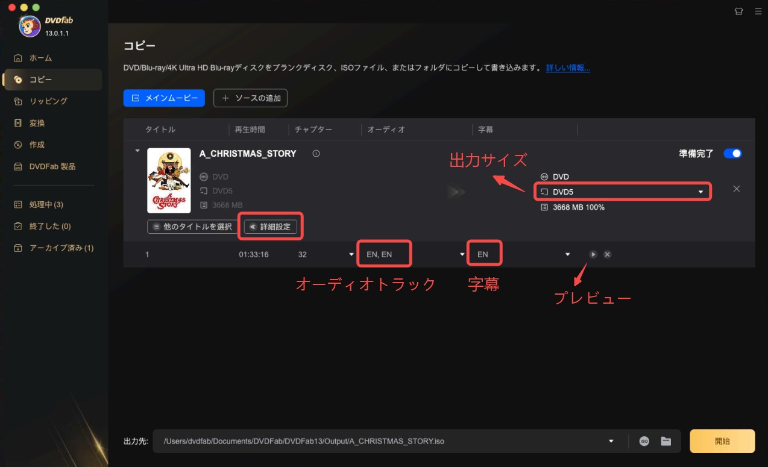
Task: Click the ソースの追加 button
Action: click(x=250, y=98)
